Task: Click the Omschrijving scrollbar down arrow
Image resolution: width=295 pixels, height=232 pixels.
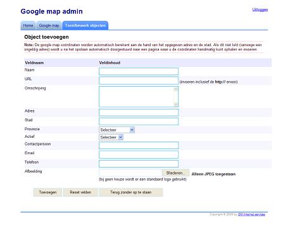Action: click(175, 104)
